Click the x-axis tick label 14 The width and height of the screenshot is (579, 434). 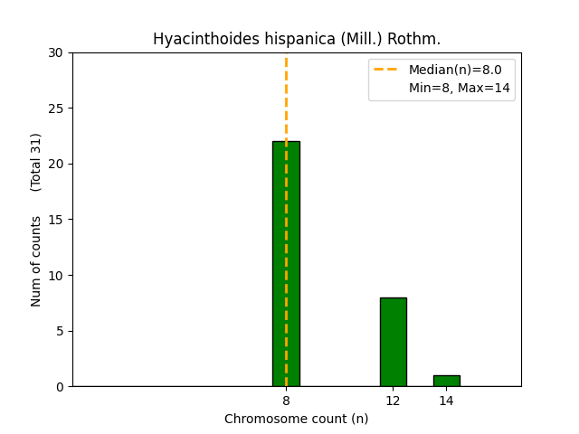pyautogui.click(x=446, y=401)
